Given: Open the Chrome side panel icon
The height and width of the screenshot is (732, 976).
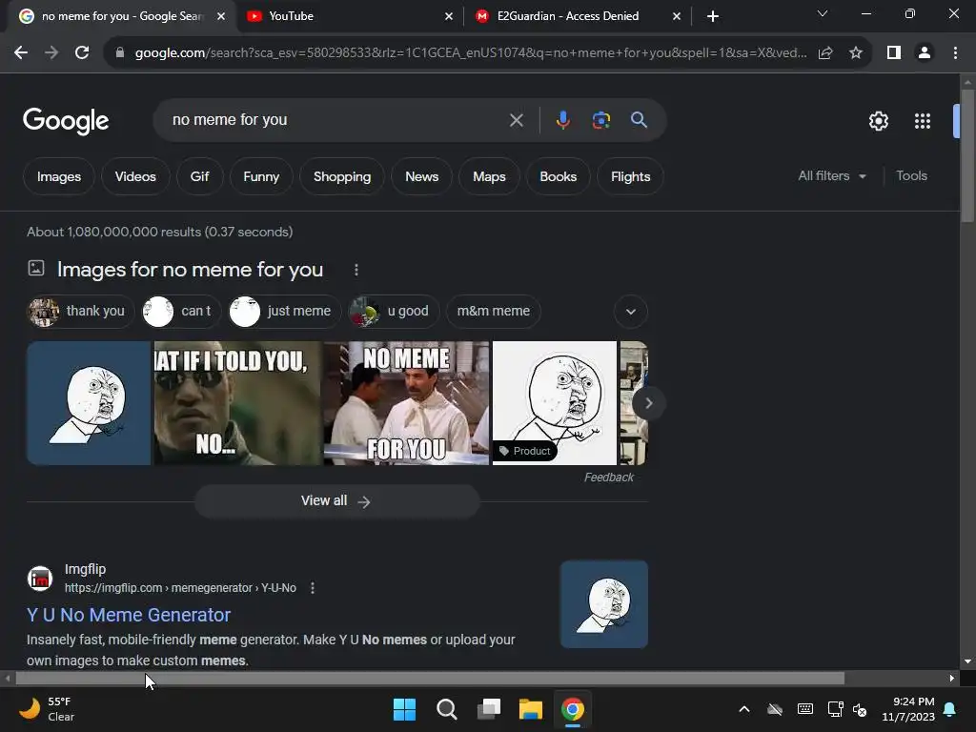Looking at the screenshot, I should coord(894,53).
